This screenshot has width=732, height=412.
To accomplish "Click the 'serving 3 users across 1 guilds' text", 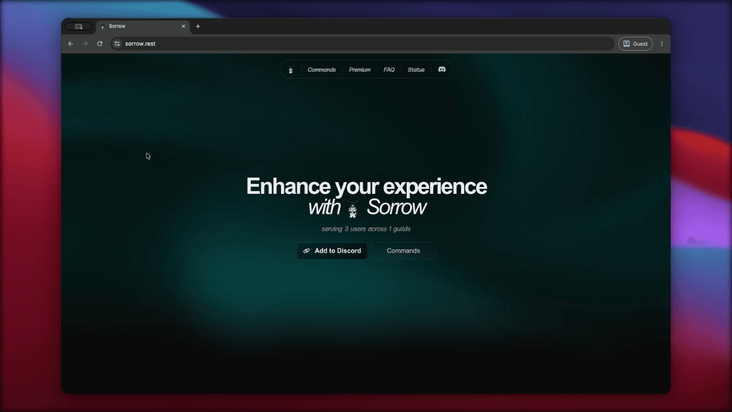I will click(x=366, y=229).
